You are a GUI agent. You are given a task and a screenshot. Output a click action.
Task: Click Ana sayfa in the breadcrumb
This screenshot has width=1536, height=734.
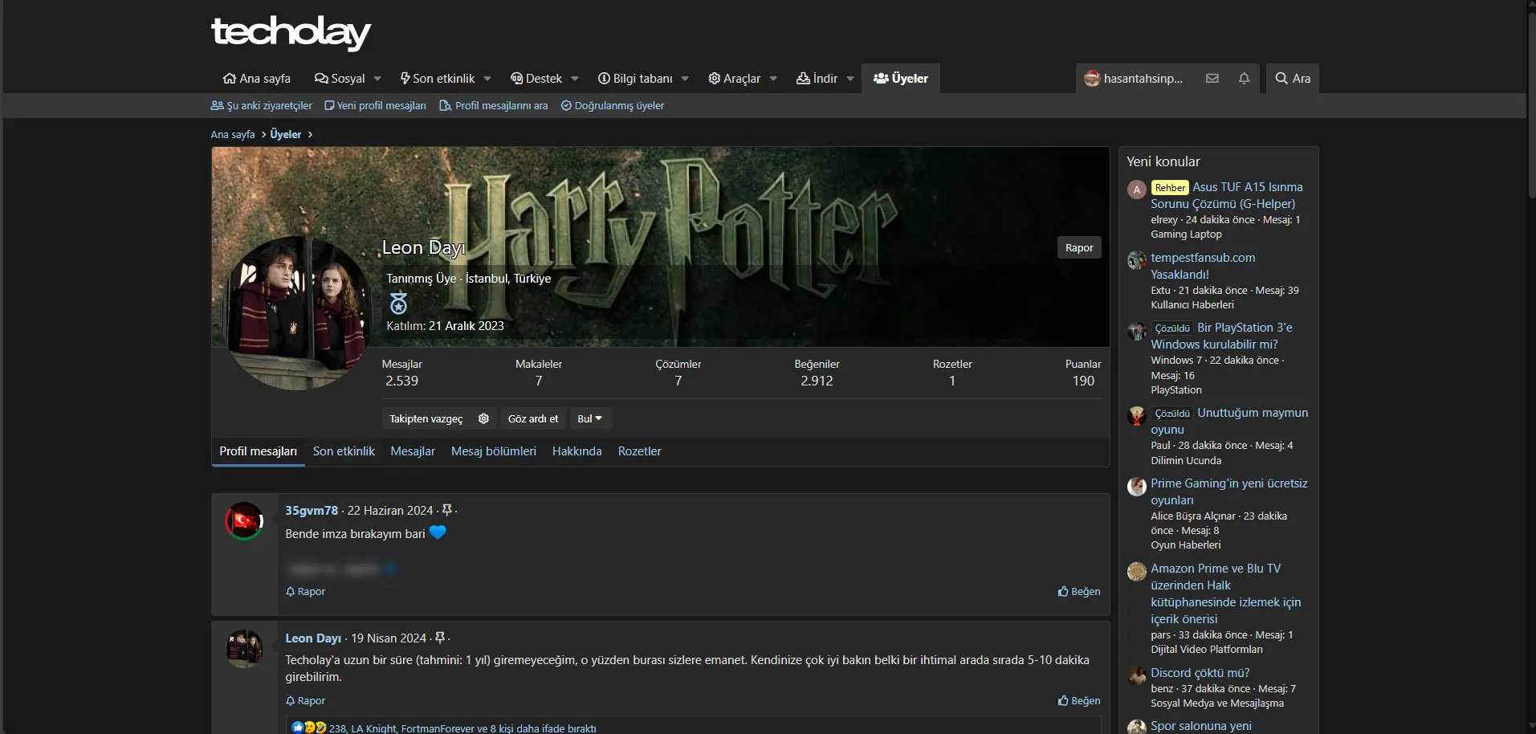233,134
